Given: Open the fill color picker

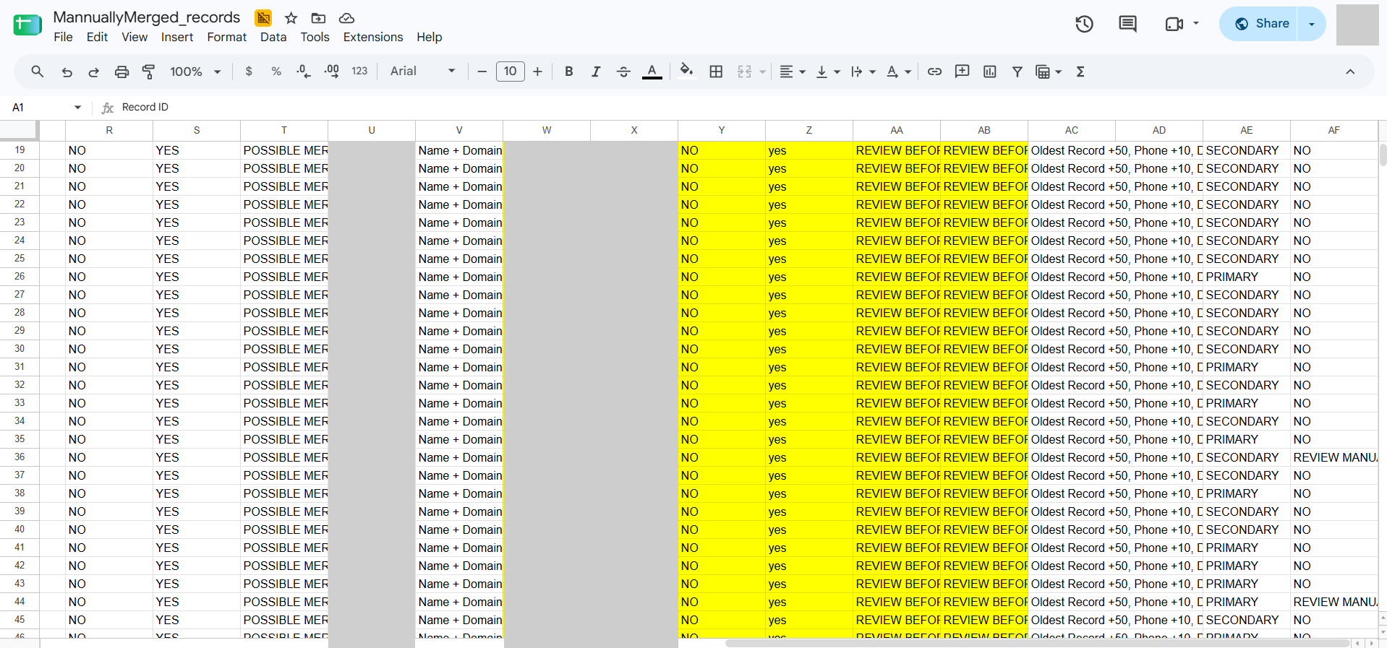Looking at the screenshot, I should click(x=687, y=72).
